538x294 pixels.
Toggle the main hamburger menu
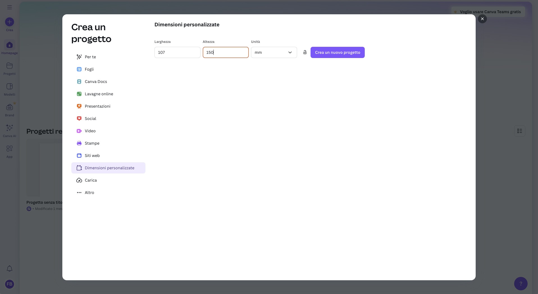tap(10, 7)
